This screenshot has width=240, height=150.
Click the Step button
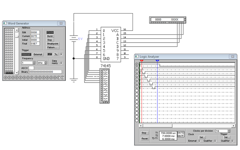coord(50,40)
